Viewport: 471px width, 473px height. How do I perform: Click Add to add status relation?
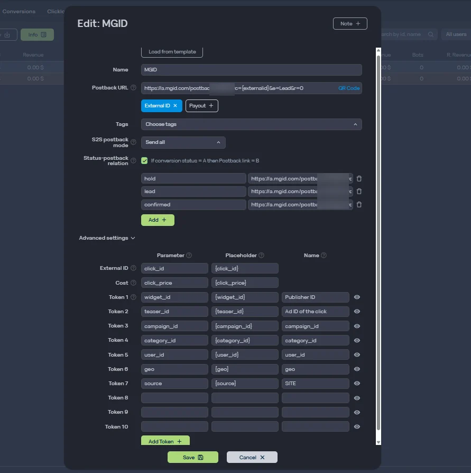[158, 220]
